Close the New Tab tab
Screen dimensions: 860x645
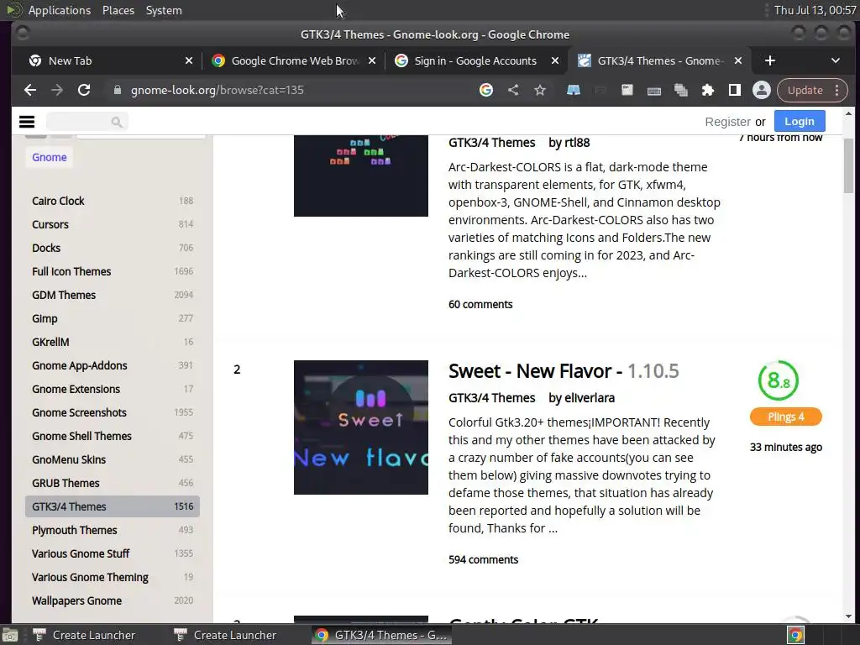click(189, 60)
